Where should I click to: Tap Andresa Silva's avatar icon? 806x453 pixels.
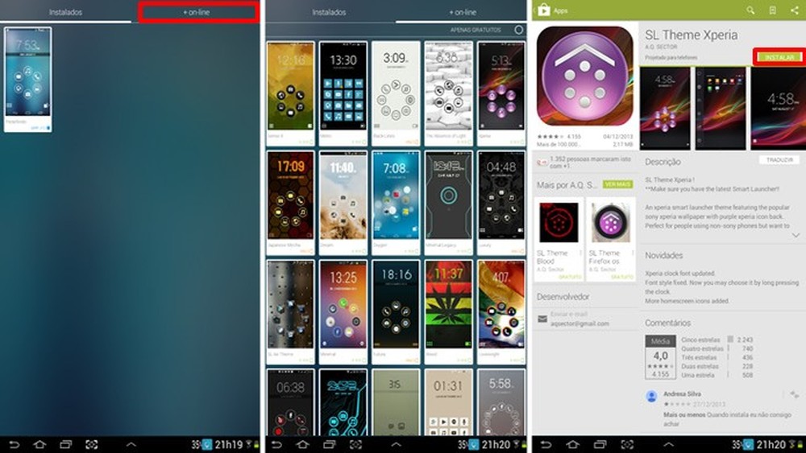pyautogui.click(x=652, y=396)
